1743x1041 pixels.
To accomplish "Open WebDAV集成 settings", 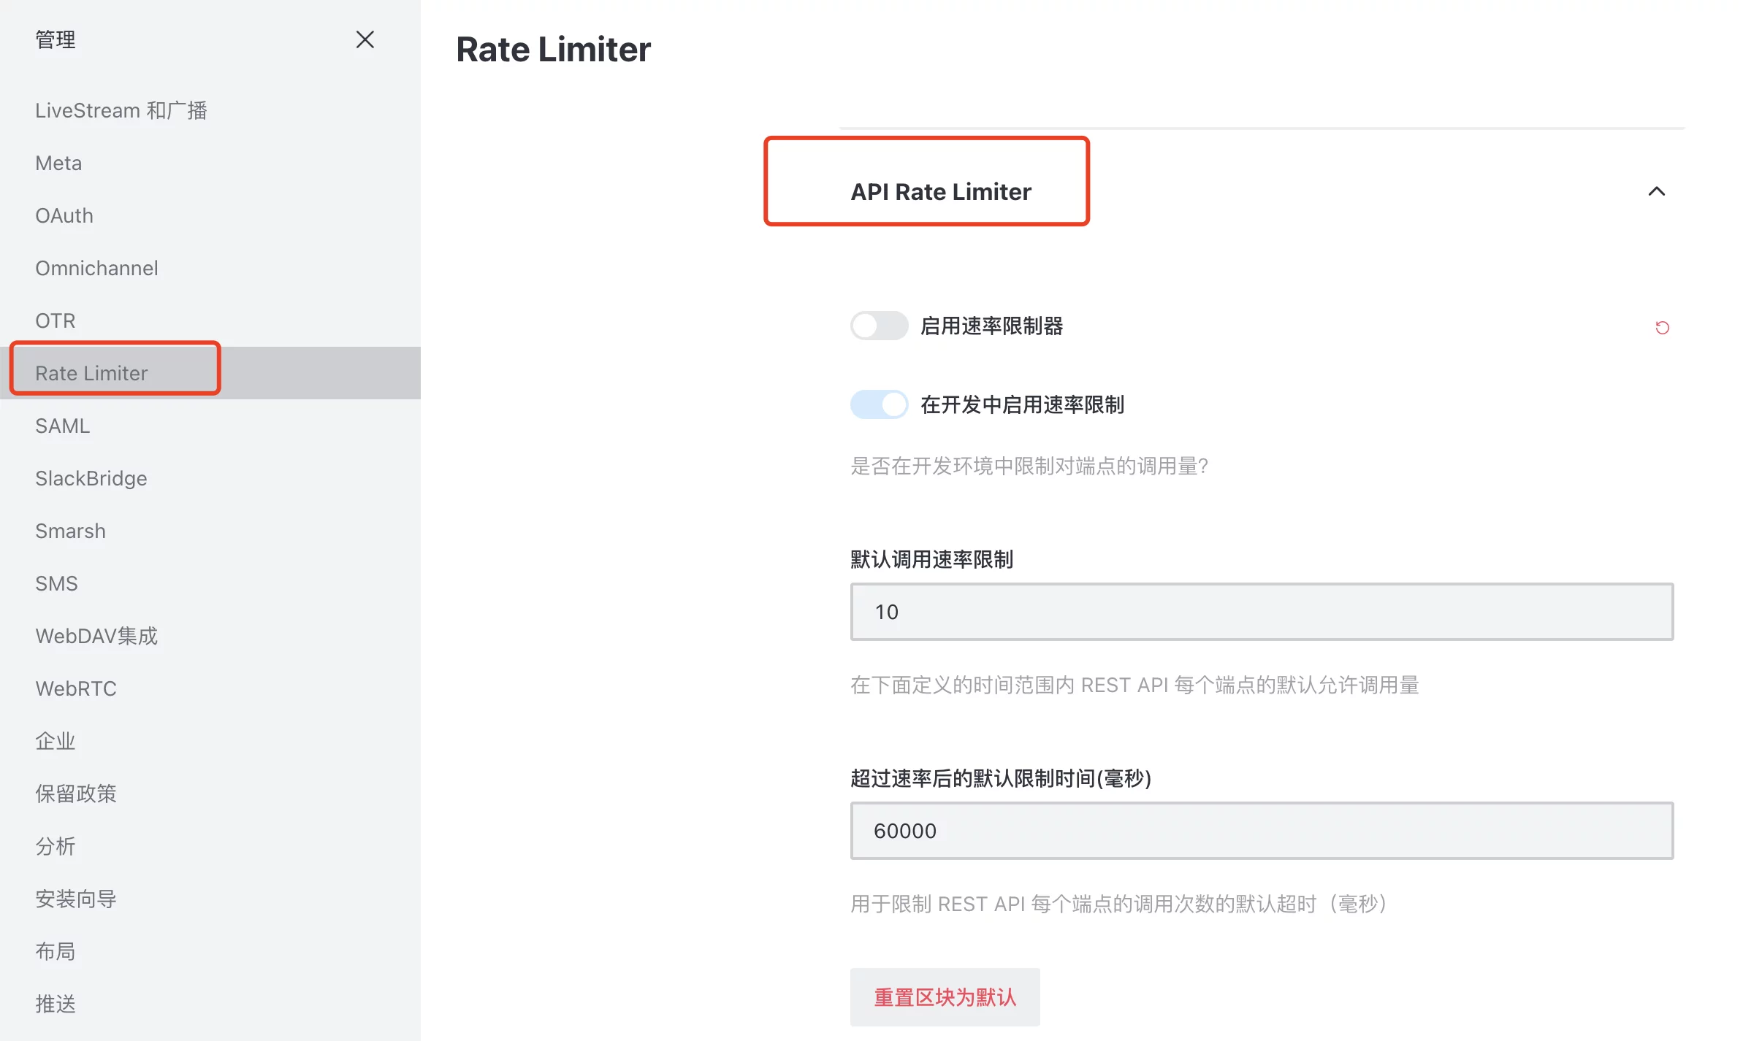I will pyautogui.click(x=96, y=636).
